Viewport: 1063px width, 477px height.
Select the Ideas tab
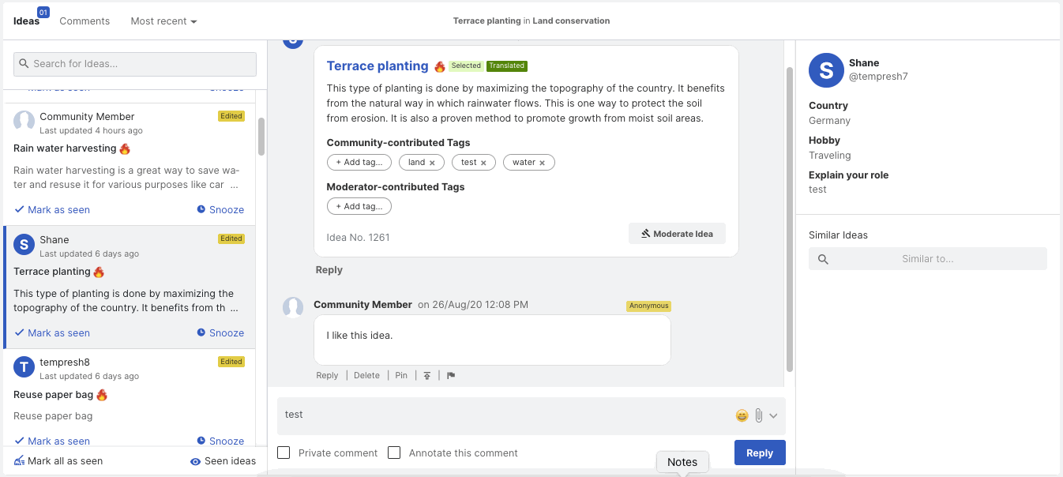click(x=26, y=21)
